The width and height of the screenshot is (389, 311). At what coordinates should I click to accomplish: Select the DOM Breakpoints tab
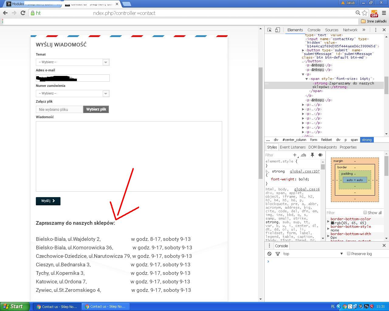(x=322, y=147)
